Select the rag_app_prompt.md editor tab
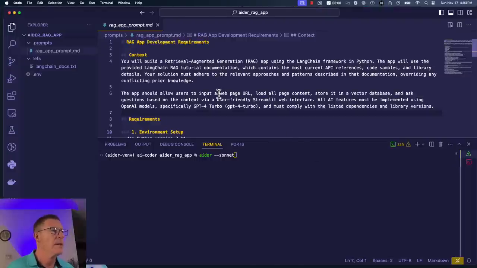The image size is (477, 268). coord(130,25)
